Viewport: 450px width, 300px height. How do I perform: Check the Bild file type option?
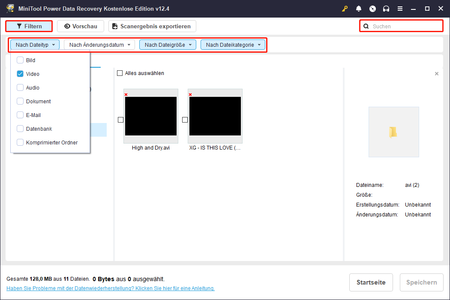point(20,60)
